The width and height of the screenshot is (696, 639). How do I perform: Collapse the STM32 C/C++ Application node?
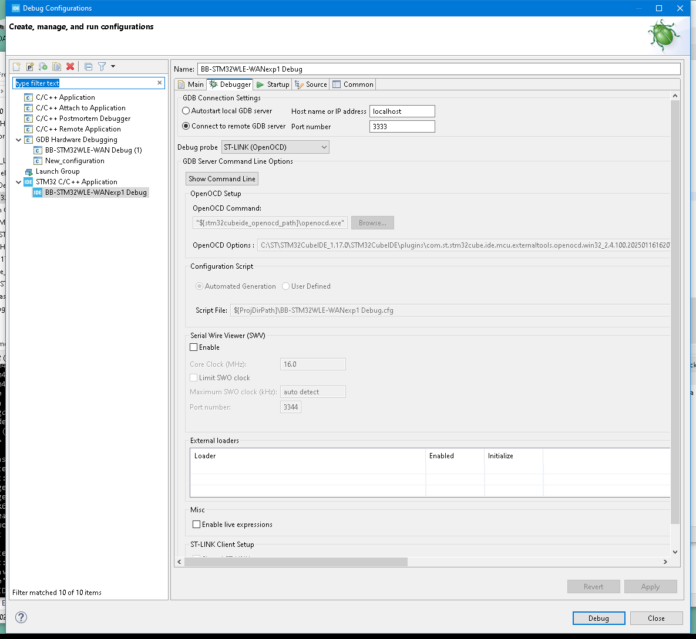[19, 182]
